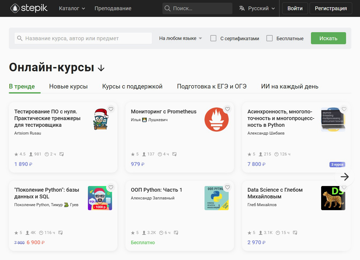Switch to the Новые курсы tab
This screenshot has height=260, width=360.
[x=68, y=86]
